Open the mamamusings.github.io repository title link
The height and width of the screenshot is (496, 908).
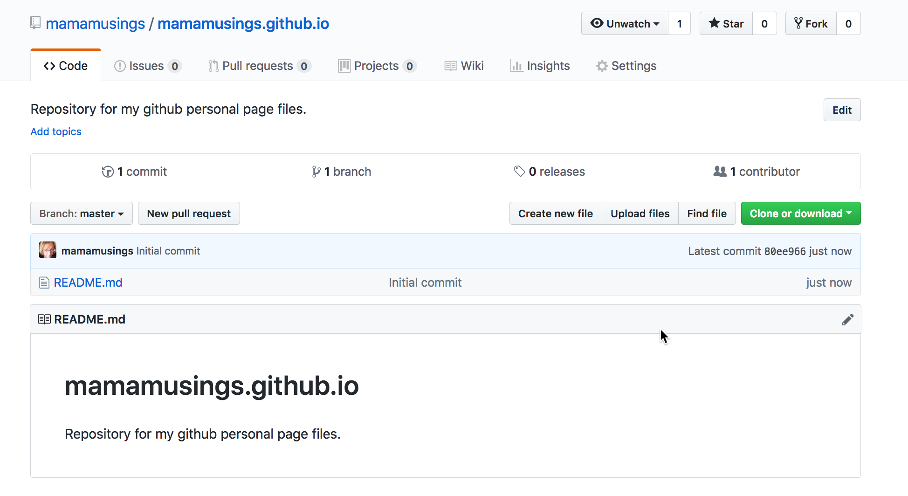point(243,23)
